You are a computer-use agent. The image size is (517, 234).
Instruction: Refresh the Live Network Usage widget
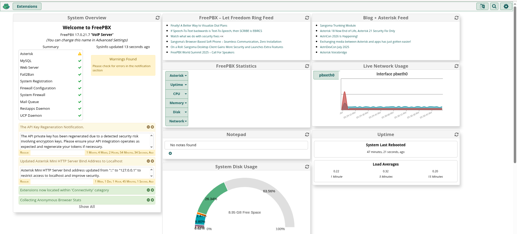(456, 66)
